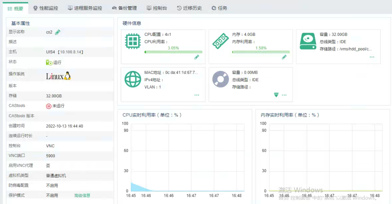Viewport: 392px width, 204px height.
Task: Click the hard disk icon
Action: [308, 41]
